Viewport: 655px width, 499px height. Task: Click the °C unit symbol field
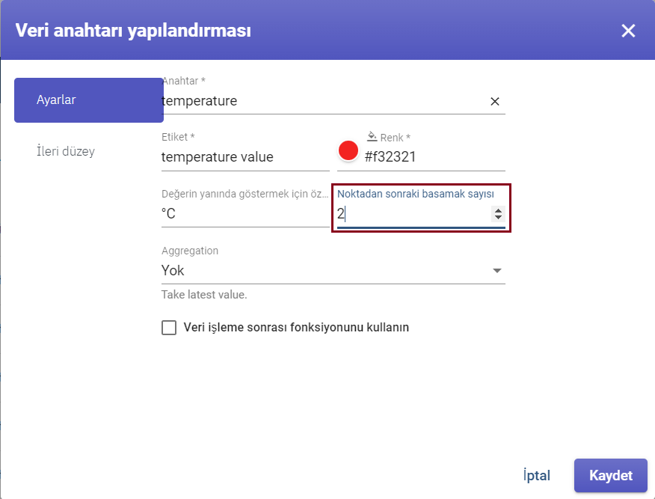tap(245, 213)
